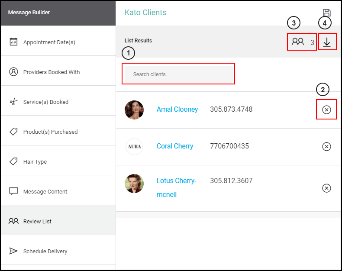Remove Coral Cherry from the list

(x=326, y=147)
